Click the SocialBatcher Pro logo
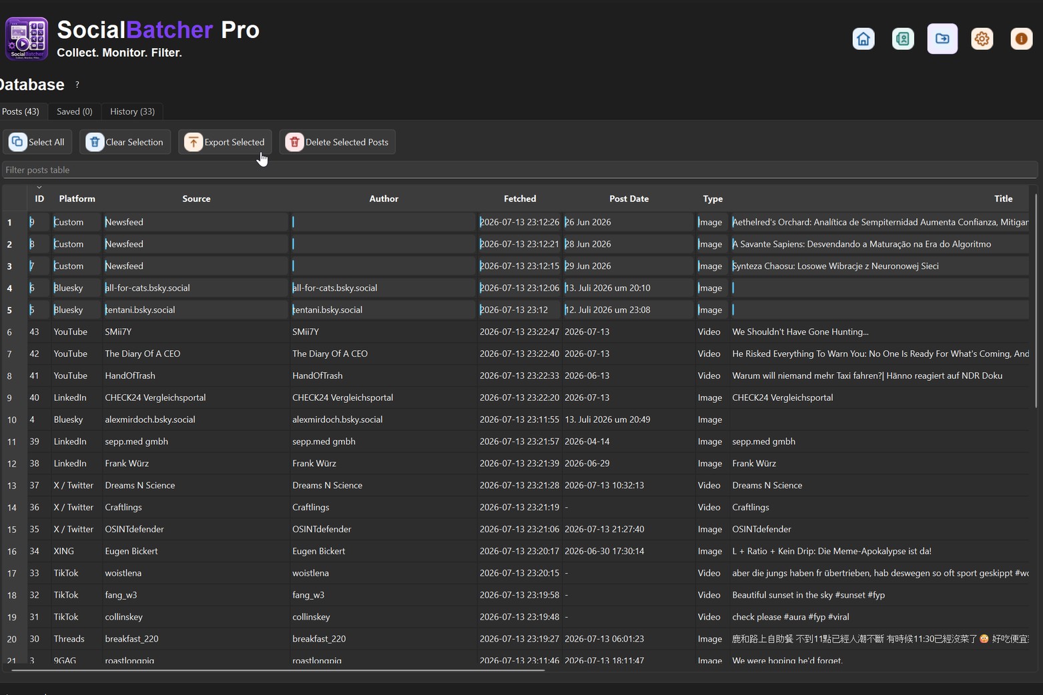 27,39
